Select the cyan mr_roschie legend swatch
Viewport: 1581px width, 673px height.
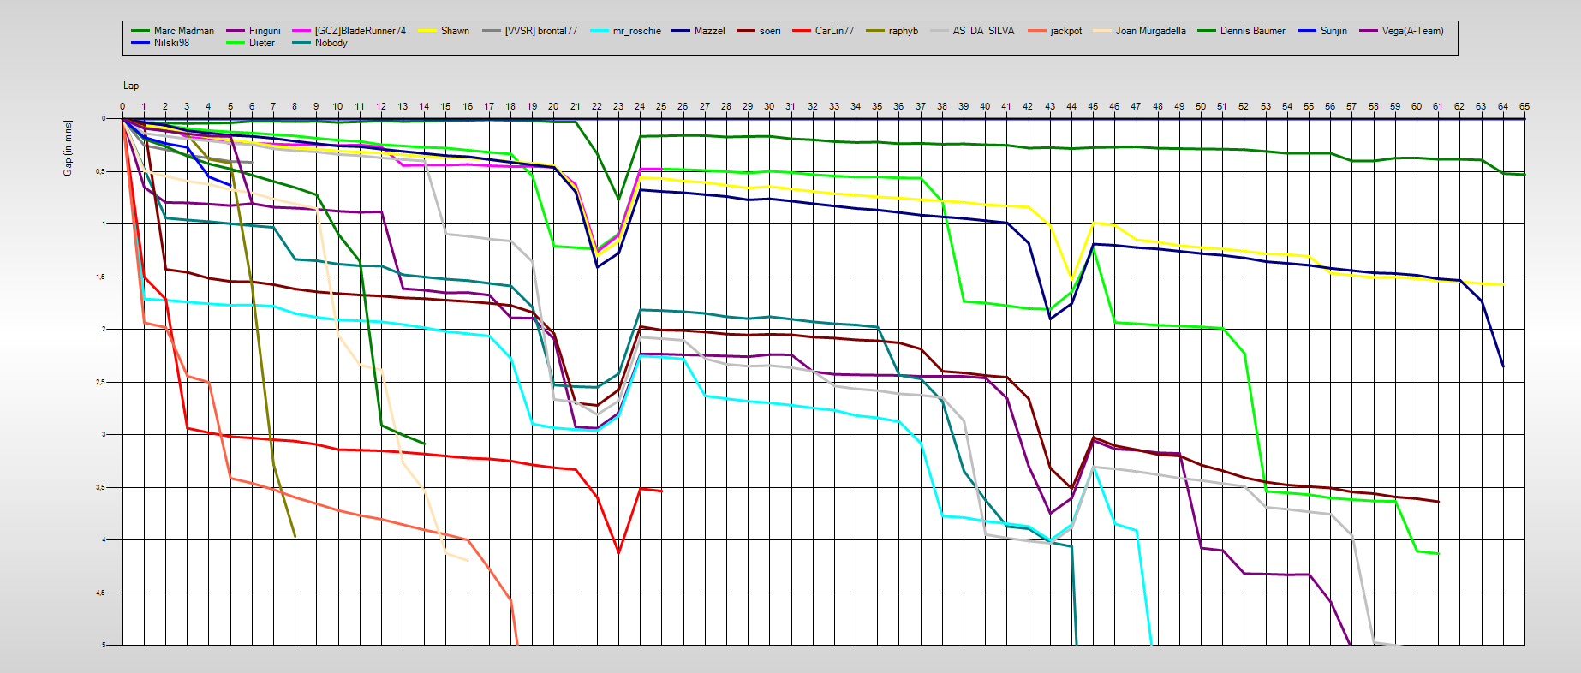(x=600, y=31)
